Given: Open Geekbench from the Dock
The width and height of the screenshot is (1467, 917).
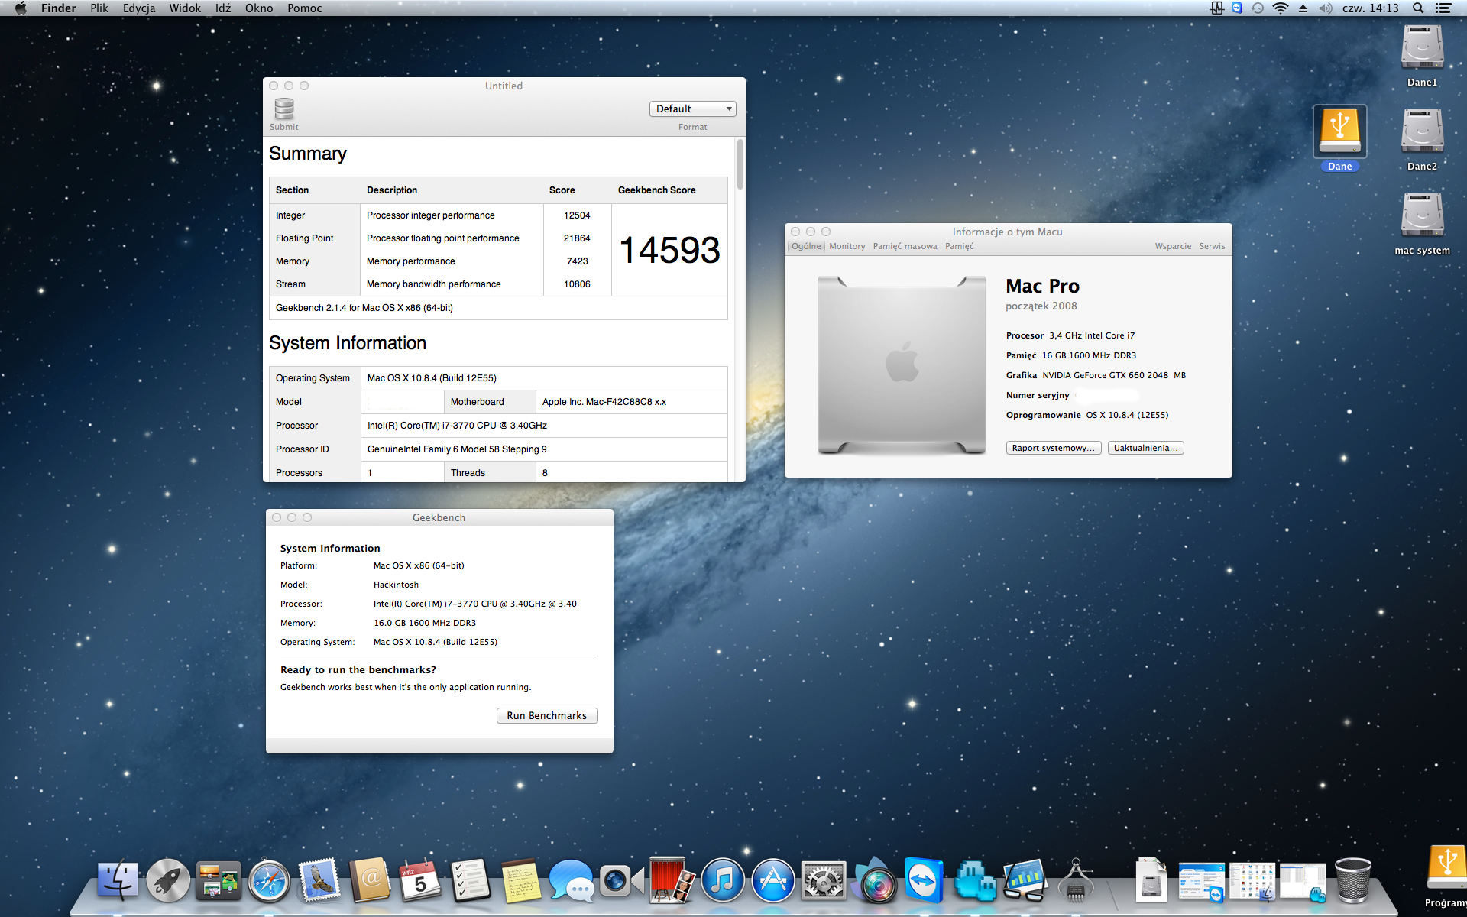Looking at the screenshot, I should coord(1025,880).
